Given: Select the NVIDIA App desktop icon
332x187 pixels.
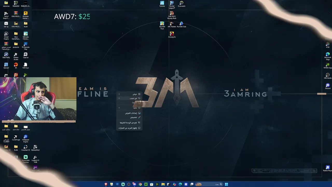Looking at the screenshot, I should click(x=328, y=66).
